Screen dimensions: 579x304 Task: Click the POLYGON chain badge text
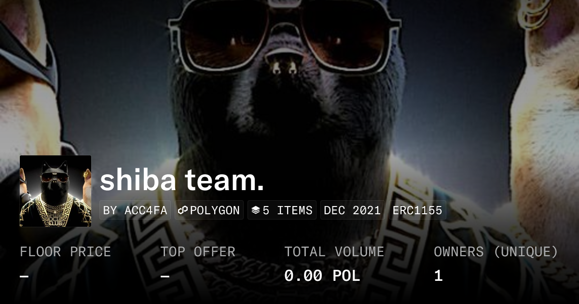[x=215, y=210]
